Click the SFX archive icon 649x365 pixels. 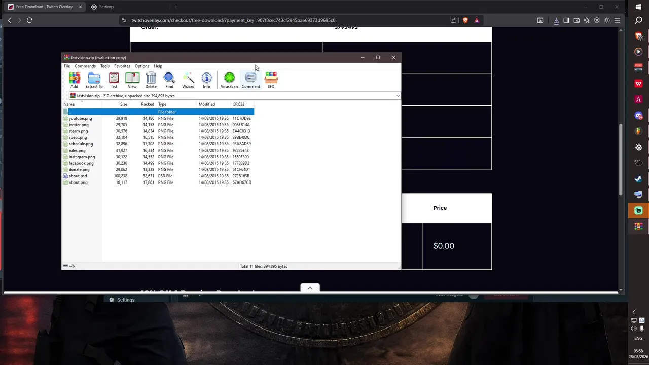coord(271,80)
